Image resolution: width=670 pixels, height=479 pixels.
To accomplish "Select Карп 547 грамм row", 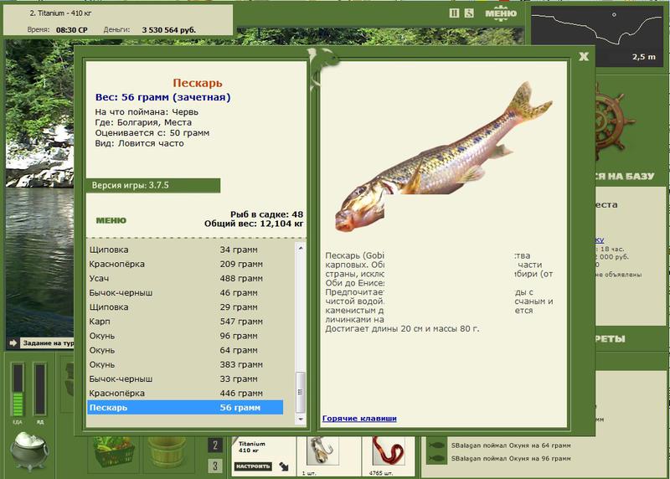I will pyautogui.click(x=185, y=322).
